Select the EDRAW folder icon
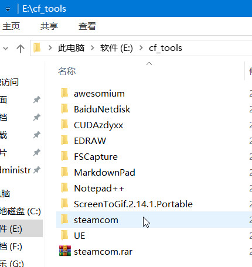The image size is (252, 267). 64,141
